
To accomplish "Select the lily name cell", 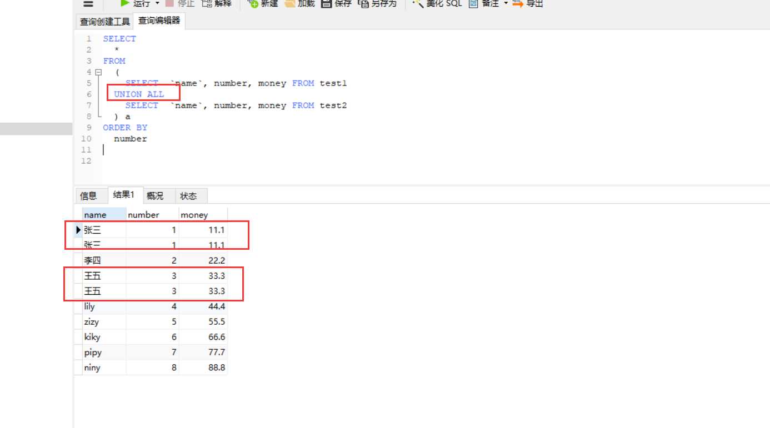I will click(104, 306).
